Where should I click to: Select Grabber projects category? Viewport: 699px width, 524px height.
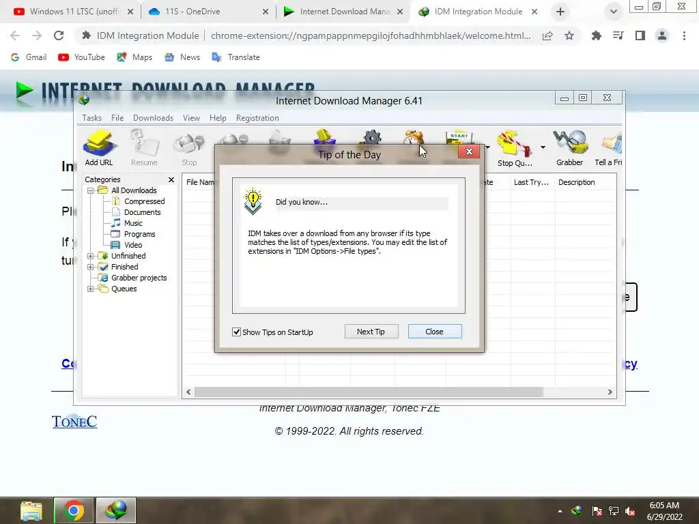139,278
